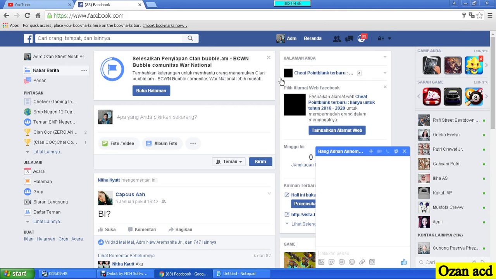Open Teman SMP Neger group shortcut
This screenshot has width=496, height=279.
pyautogui.click(x=54, y=122)
